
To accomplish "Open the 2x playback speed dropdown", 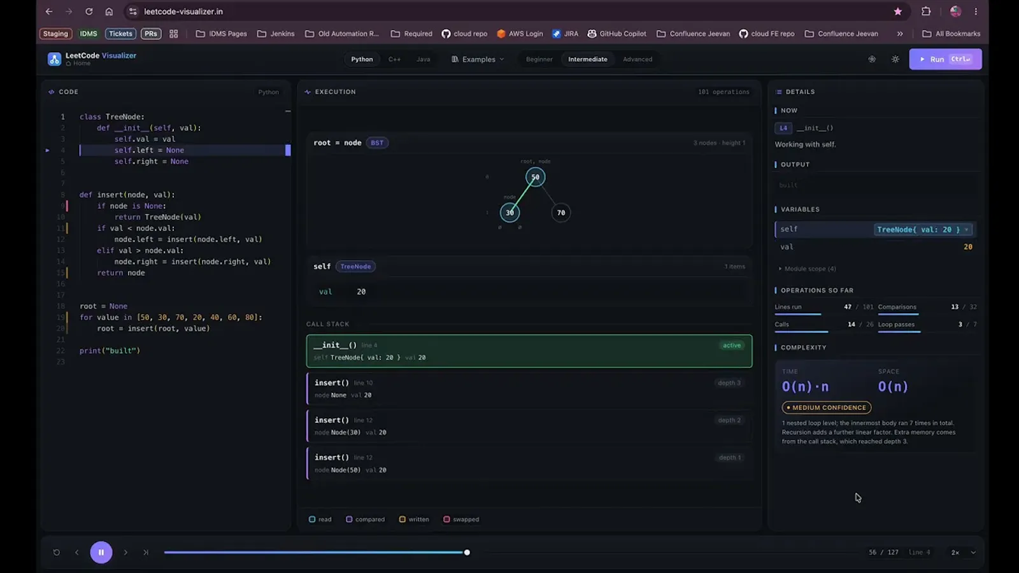I will point(963,553).
